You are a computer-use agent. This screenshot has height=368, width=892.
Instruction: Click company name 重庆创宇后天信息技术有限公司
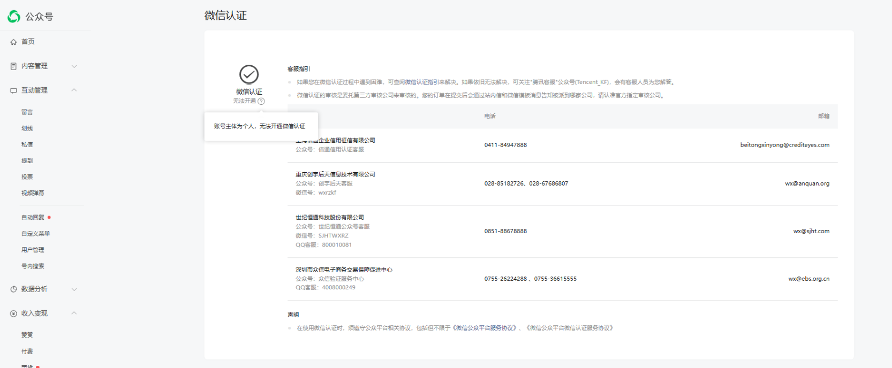336,174
